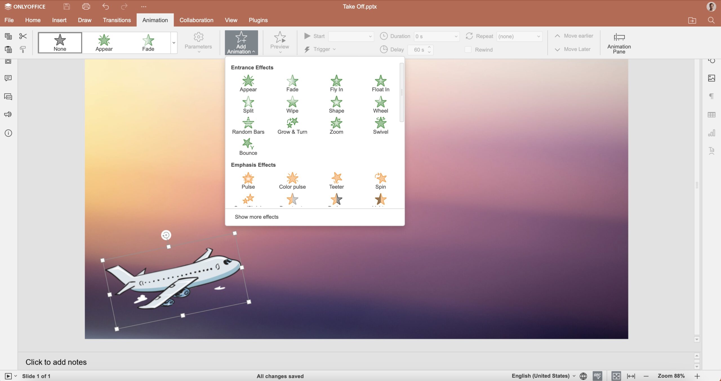Open the Search magnifier icon

(711, 20)
